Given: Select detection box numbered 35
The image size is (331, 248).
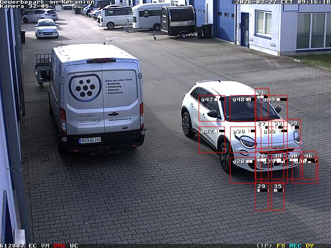Looking at the screenshot, I should pos(278,196).
